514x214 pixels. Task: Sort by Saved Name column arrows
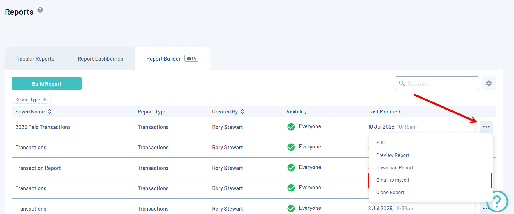point(50,112)
